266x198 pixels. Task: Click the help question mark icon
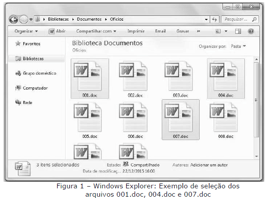[x=251, y=32]
